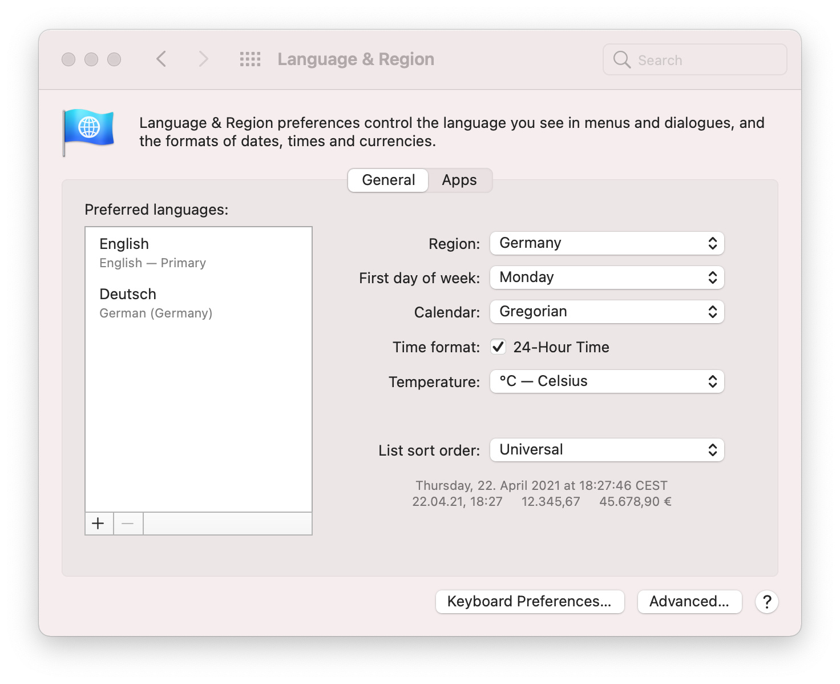Toggle the 24-Hour Time checkbox
Image resolution: width=840 pixels, height=684 pixels.
tap(498, 347)
